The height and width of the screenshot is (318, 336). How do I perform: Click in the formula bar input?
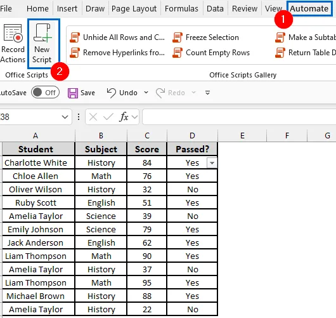tap(239, 117)
